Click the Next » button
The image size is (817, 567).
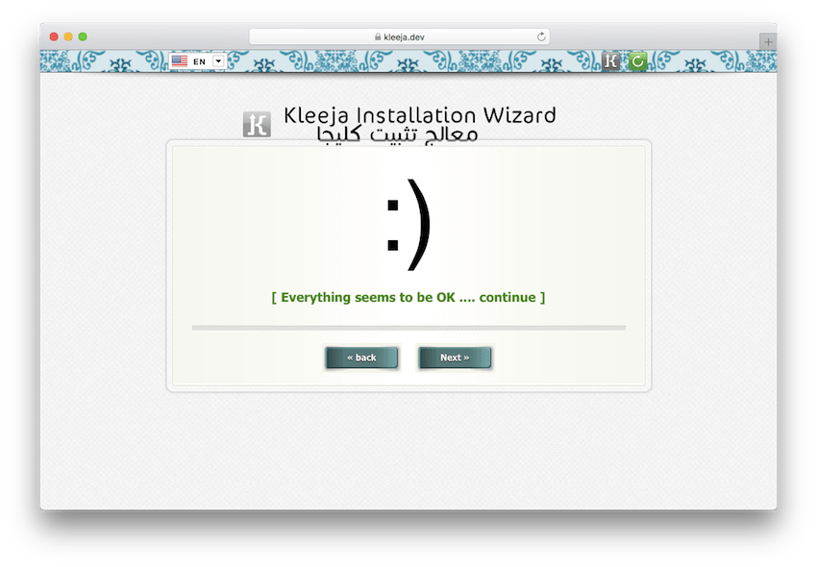(x=455, y=357)
